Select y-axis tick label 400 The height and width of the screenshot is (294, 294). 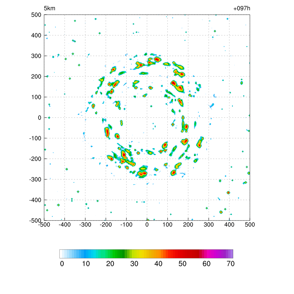[36, 35]
